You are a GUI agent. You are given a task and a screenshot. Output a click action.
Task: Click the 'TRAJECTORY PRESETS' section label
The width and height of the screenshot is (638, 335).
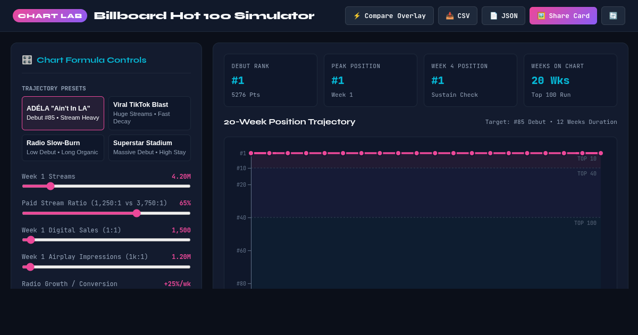(x=54, y=89)
